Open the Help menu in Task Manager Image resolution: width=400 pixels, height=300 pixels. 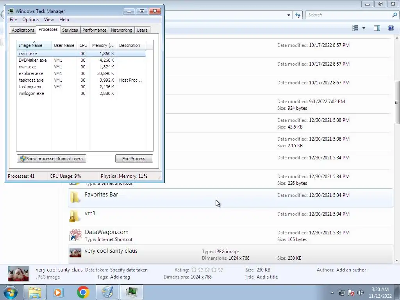pos(64,20)
